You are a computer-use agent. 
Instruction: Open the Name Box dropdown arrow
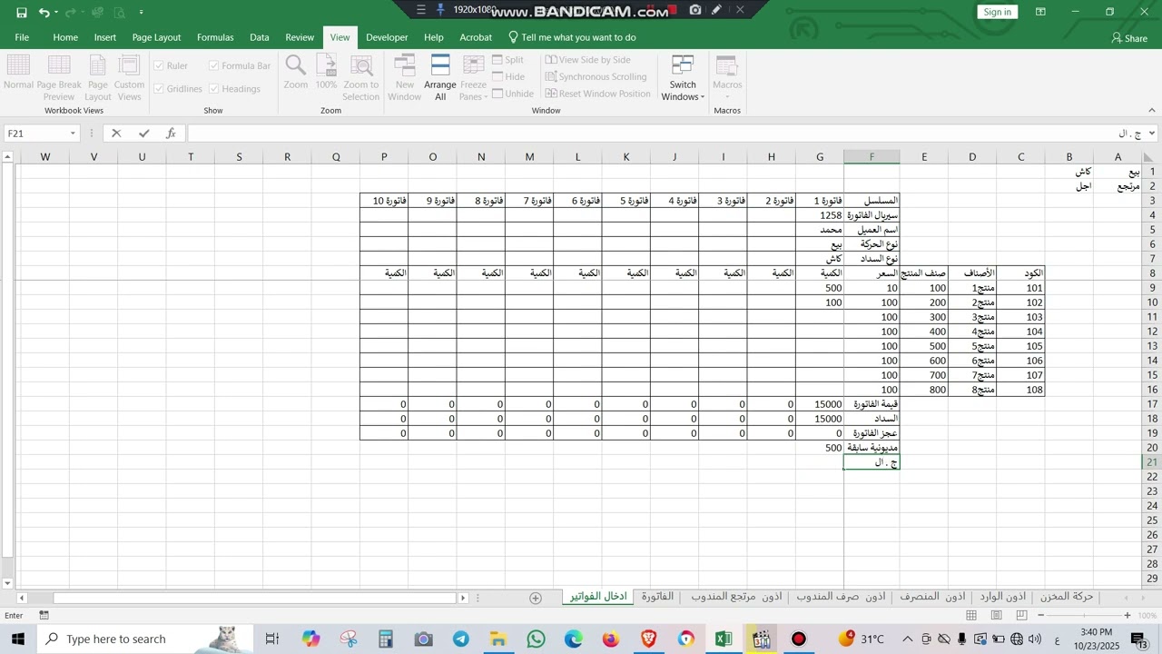tap(73, 134)
